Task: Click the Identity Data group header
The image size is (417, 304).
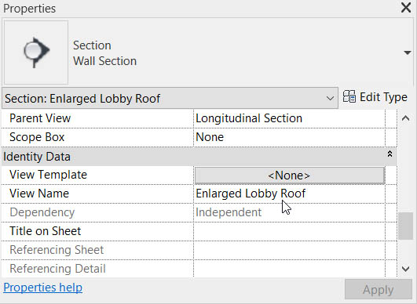Action: tap(199, 157)
